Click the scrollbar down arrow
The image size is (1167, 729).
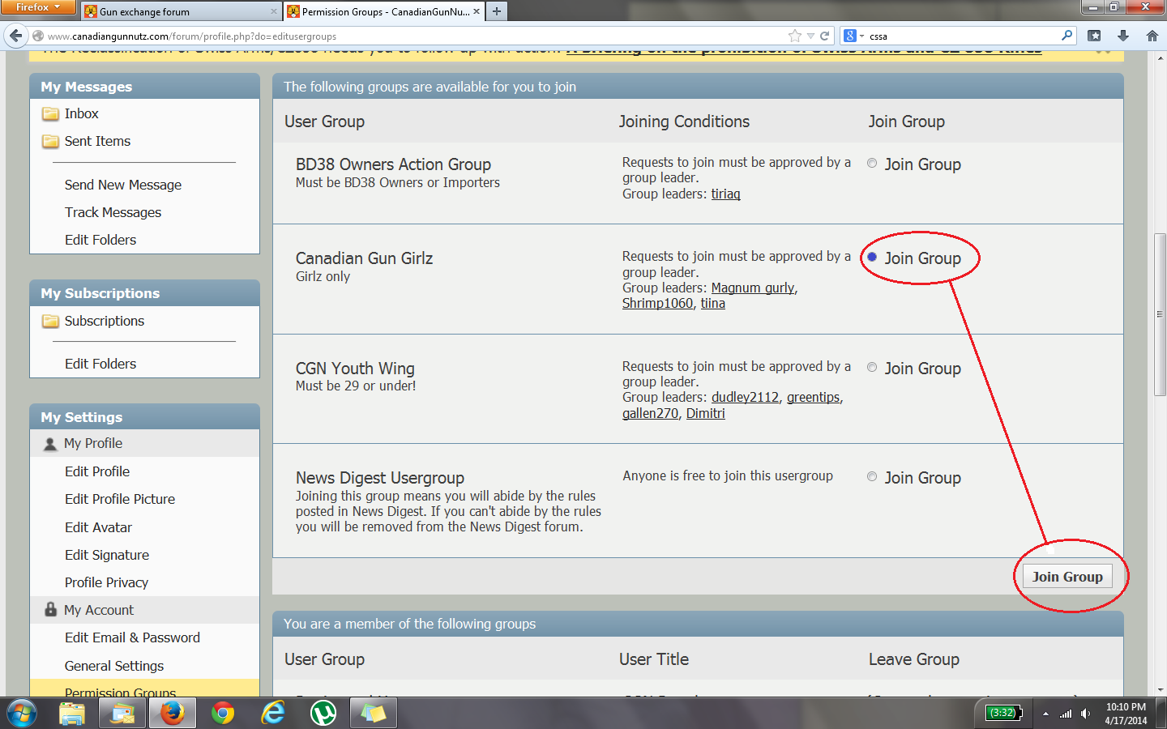1160,690
